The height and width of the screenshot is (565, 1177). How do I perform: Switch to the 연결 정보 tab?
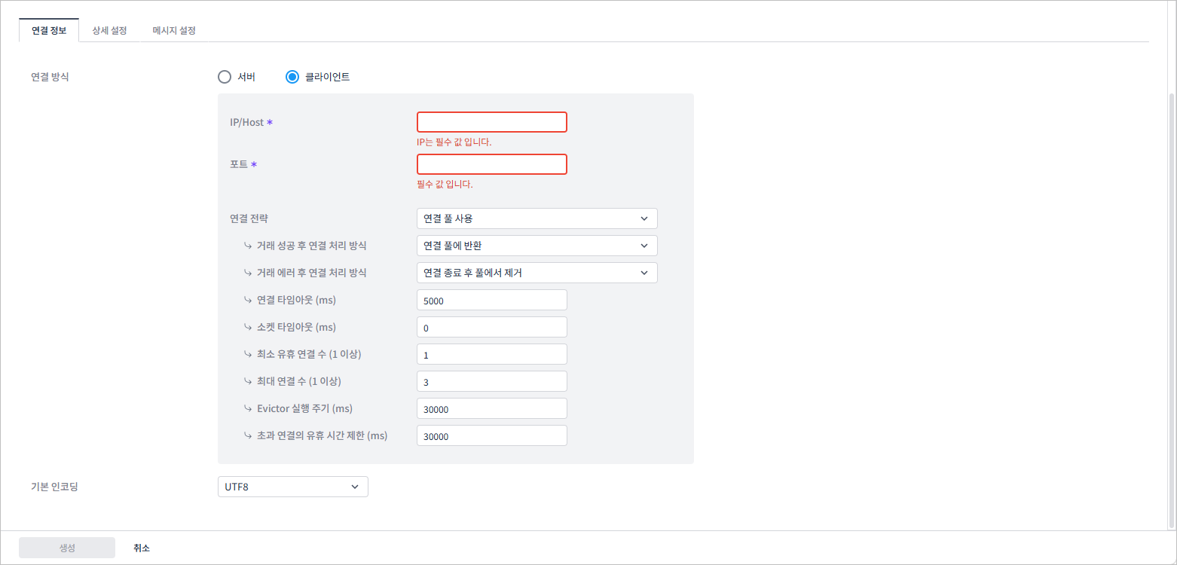49,30
